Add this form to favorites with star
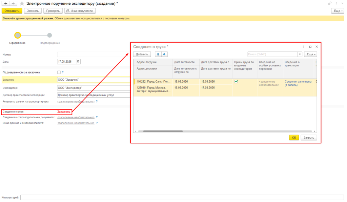This screenshot has width=347, height=202. tap(22, 3)
